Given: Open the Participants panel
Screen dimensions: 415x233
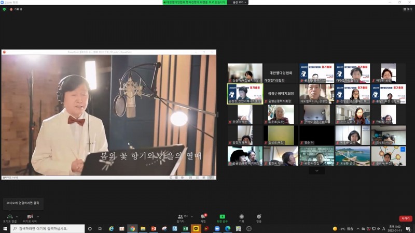Looking at the screenshot, I should [181, 217].
